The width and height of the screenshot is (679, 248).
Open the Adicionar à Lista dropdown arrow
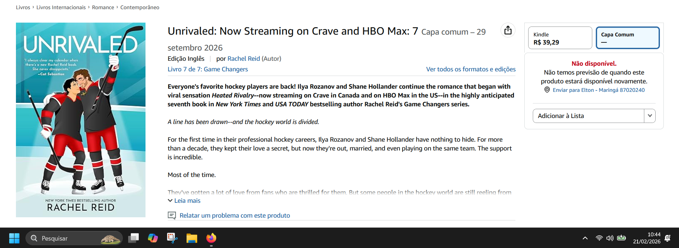[650, 116]
